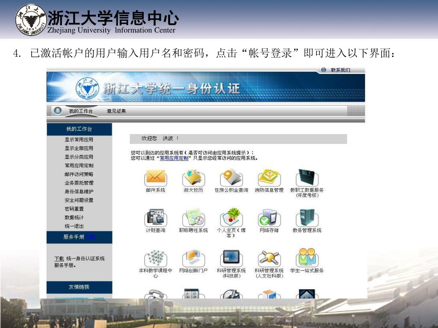Click the 我的工作台 sidebar header
The height and width of the screenshot is (328, 438).
point(79,129)
